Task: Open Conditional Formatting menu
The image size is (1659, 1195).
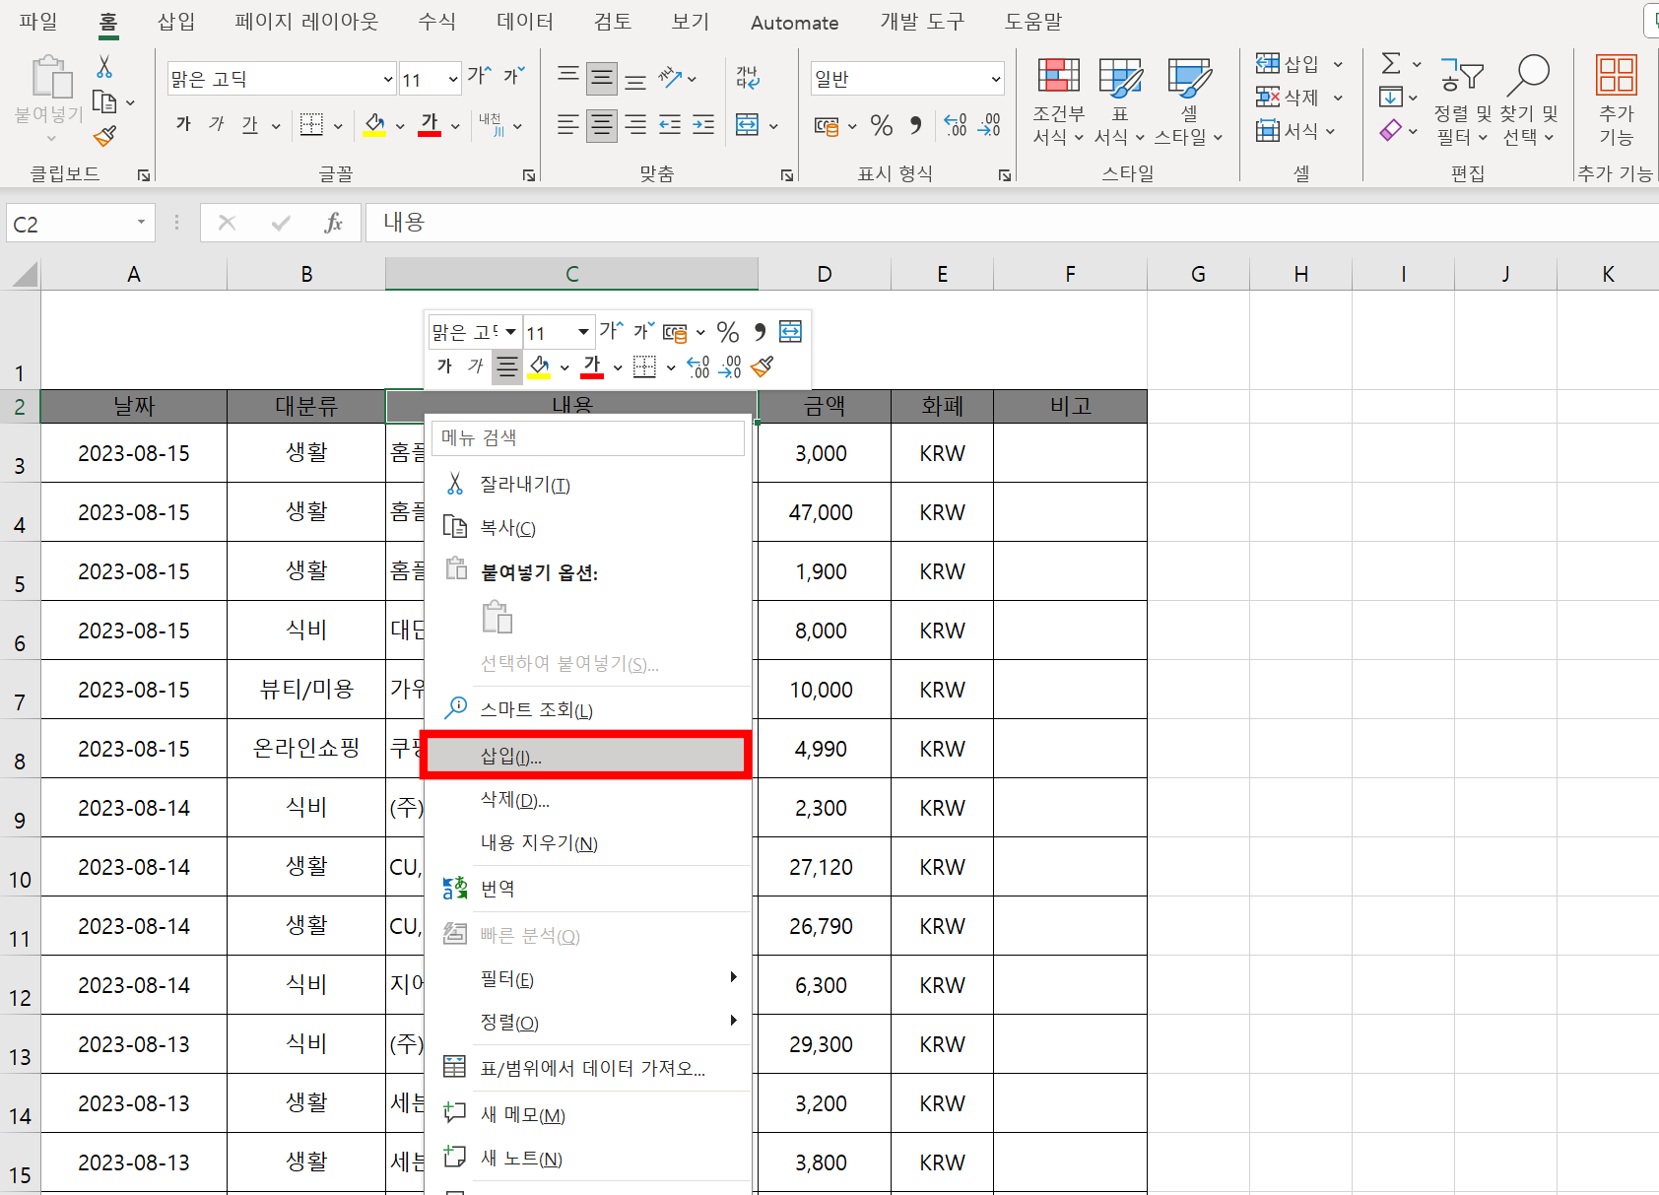Action: tap(1058, 100)
